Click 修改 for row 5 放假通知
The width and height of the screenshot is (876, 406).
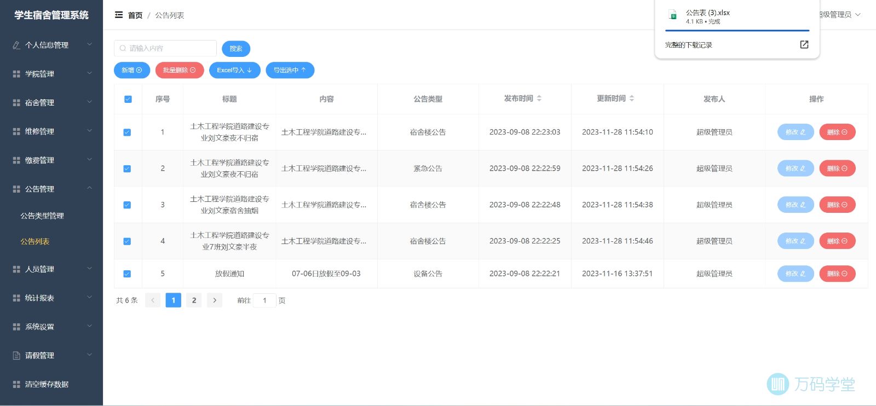point(796,274)
